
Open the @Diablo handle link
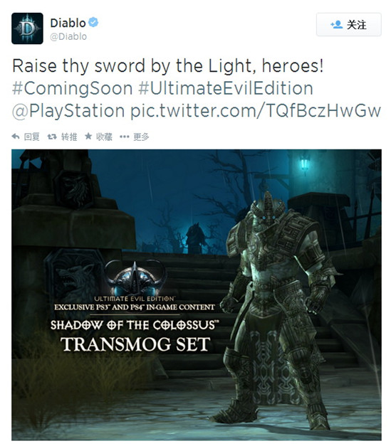(68, 37)
